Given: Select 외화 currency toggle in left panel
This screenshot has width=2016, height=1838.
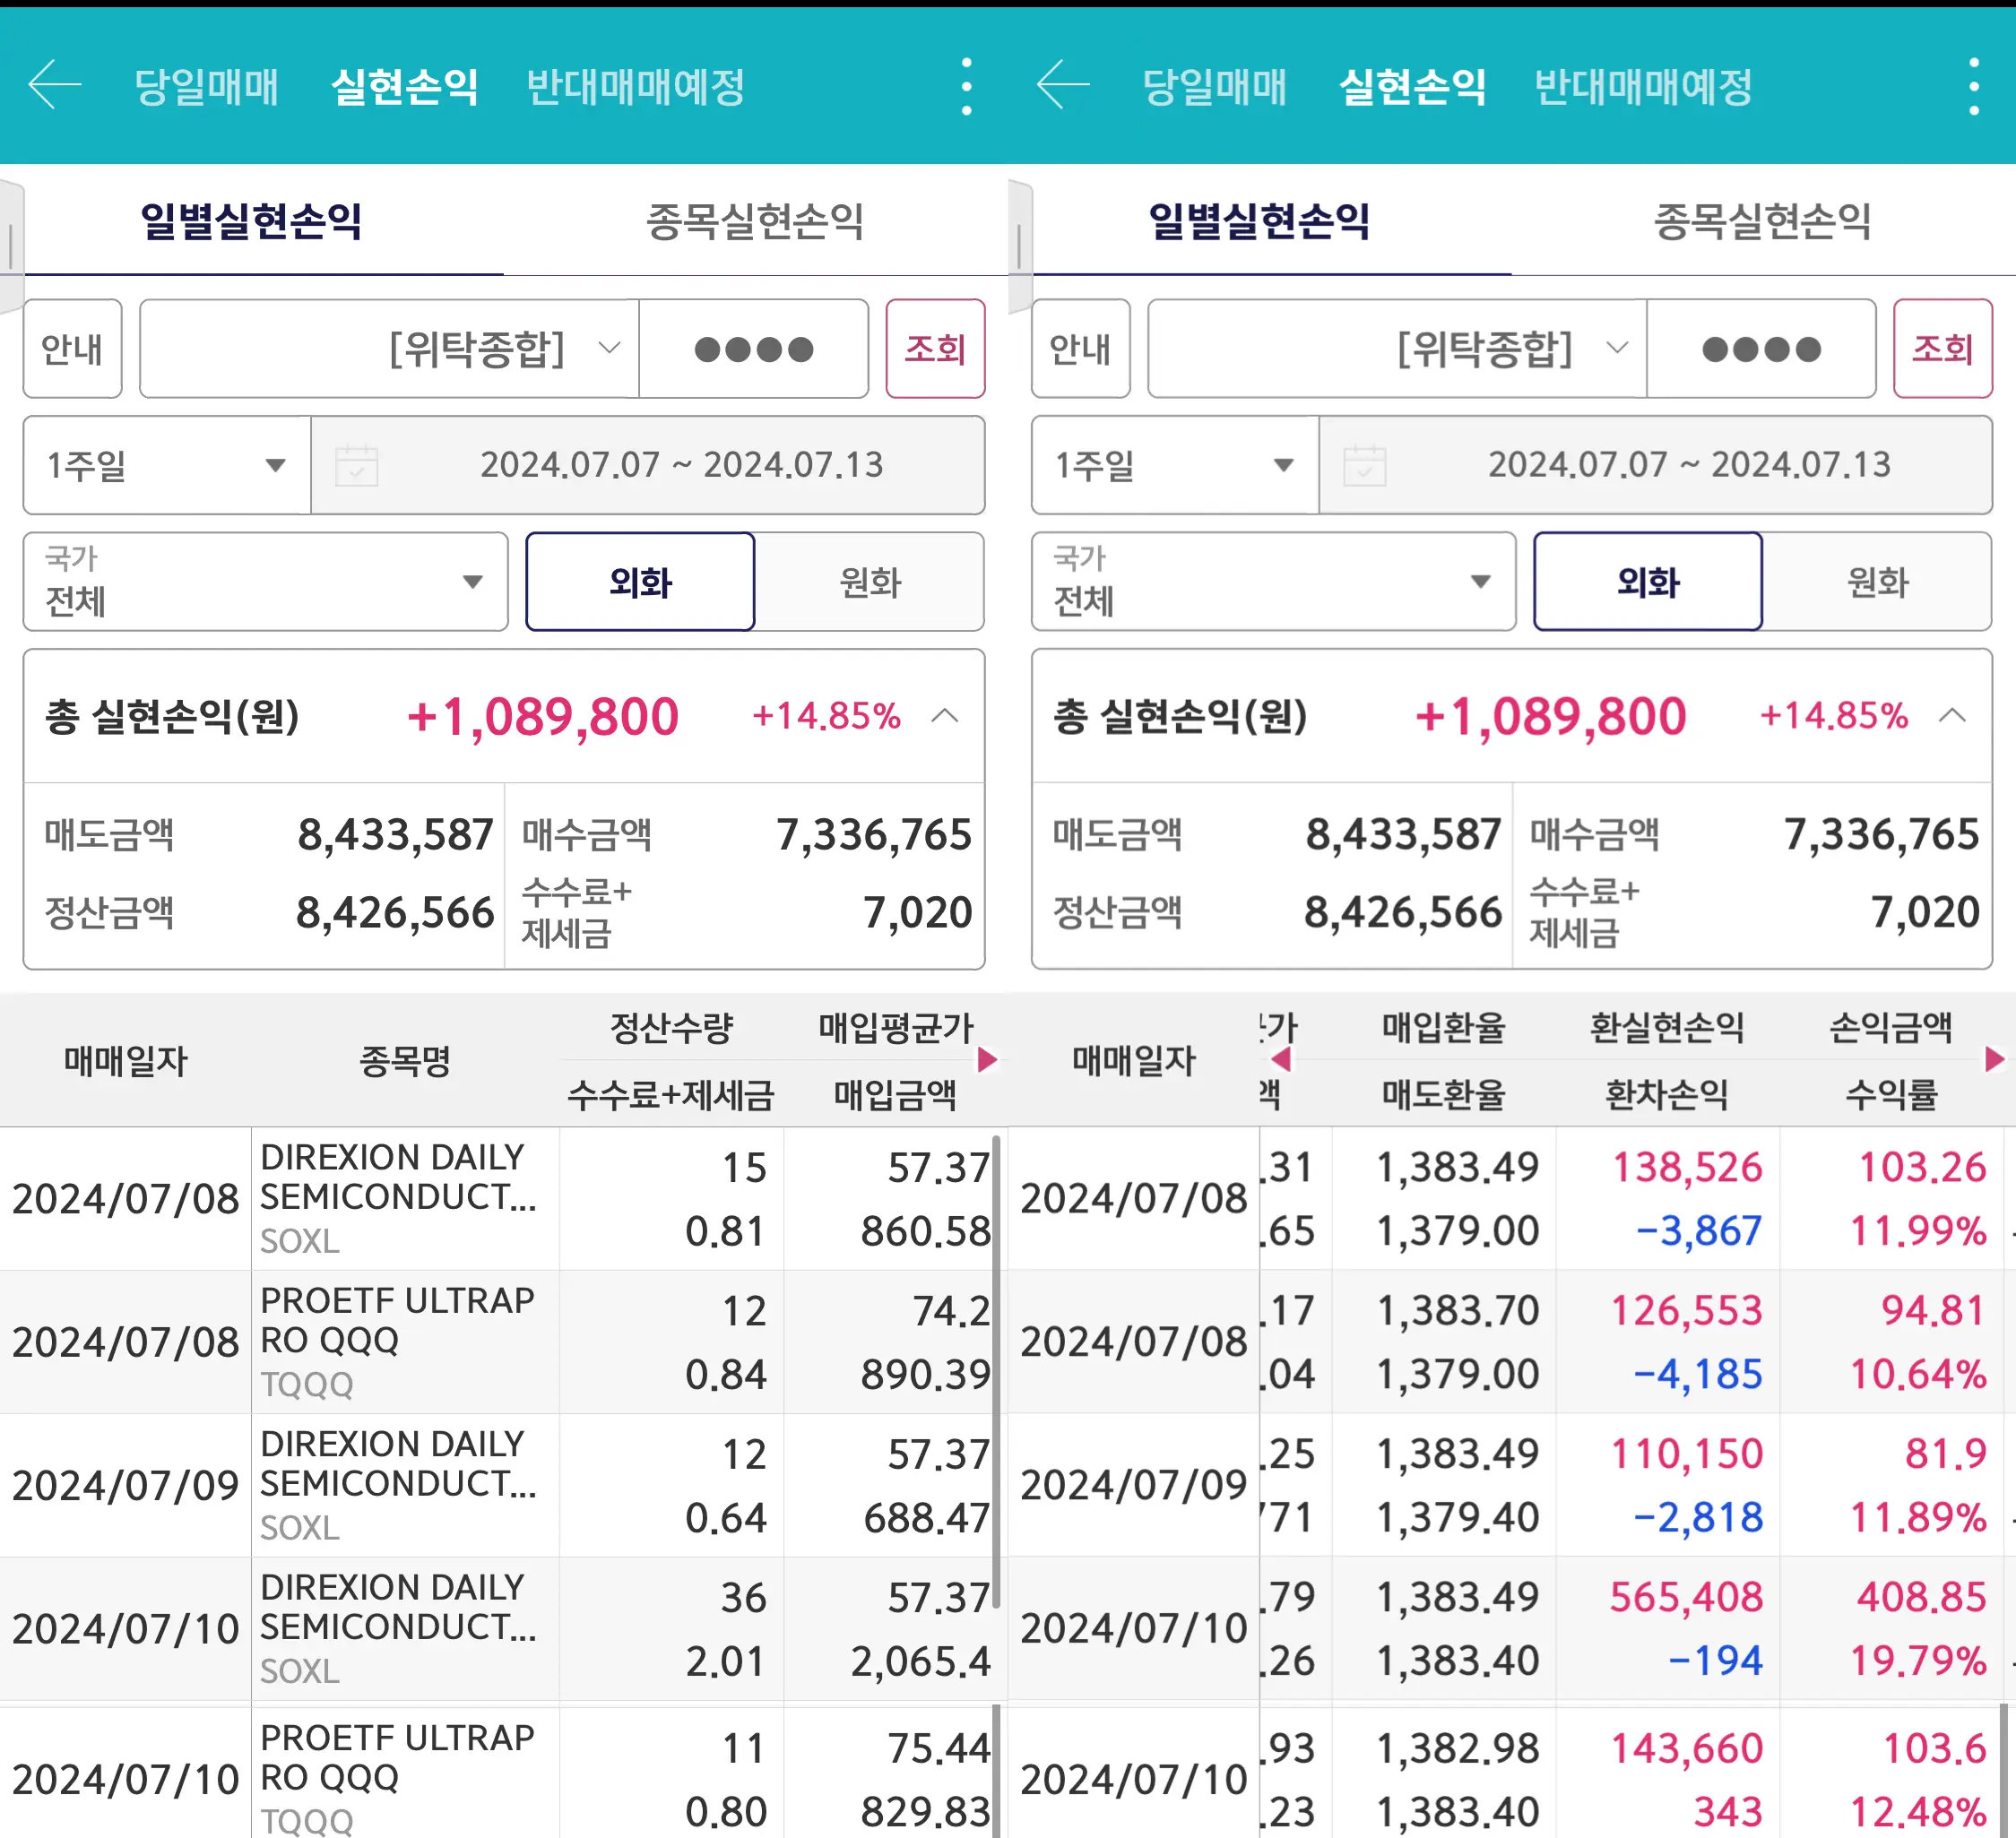Looking at the screenshot, I should pos(640,582).
